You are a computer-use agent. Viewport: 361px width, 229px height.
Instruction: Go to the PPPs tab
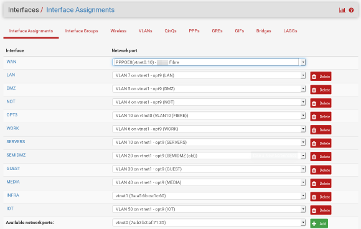pyautogui.click(x=194, y=31)
